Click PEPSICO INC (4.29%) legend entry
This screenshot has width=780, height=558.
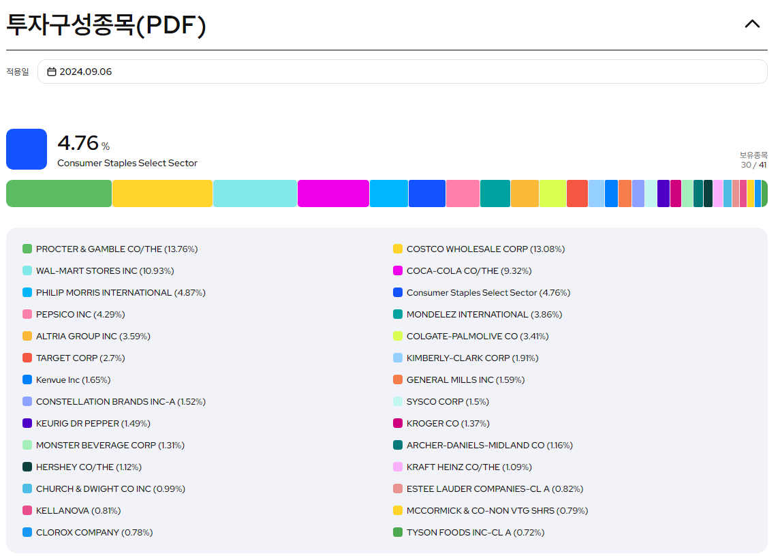pyautogui.click(x=74, y=314)
